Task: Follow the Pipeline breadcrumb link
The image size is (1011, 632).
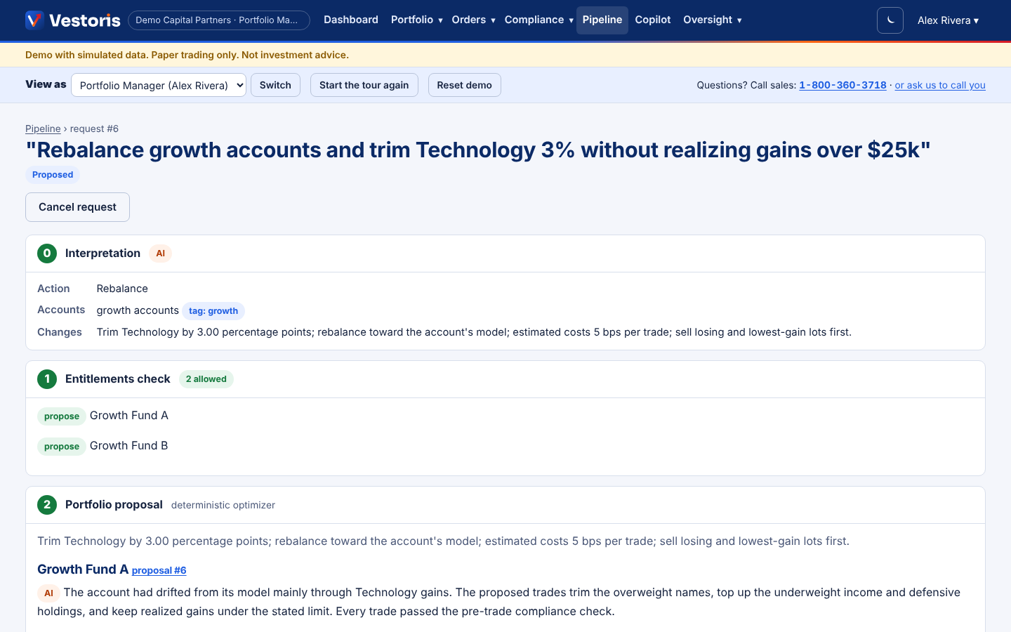Action: coord(43,129)
